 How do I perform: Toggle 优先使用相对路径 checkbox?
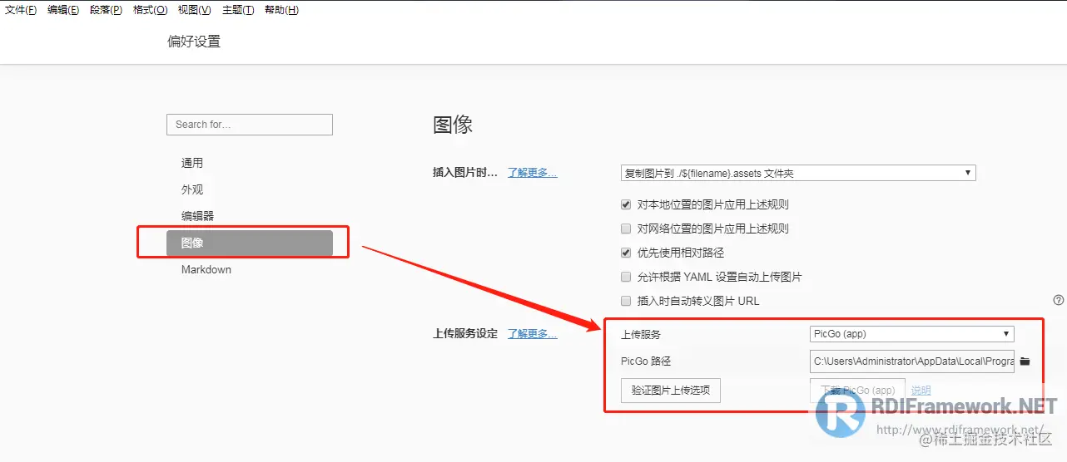coord(626,253)
